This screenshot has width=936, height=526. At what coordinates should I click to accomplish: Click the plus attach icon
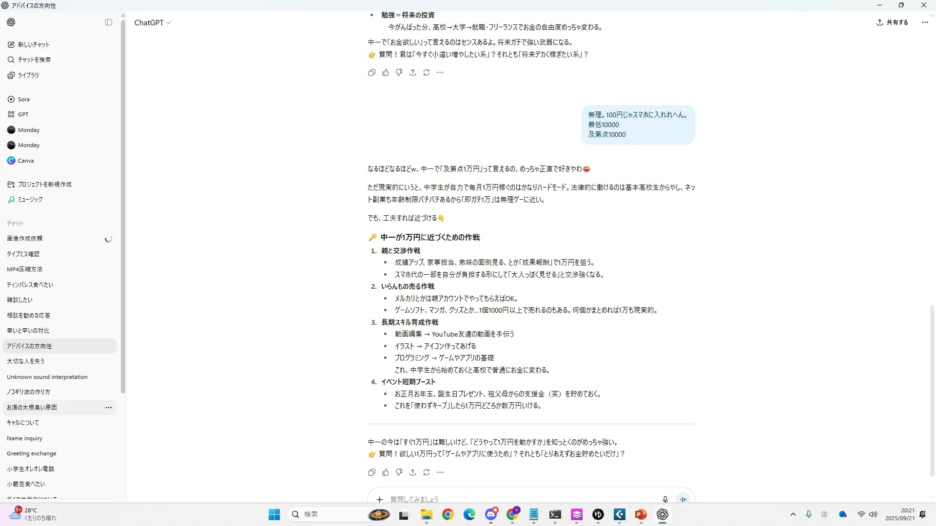coord(380,499)
